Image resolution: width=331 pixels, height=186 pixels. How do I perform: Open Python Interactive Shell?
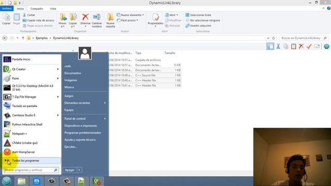pos(32,125)
